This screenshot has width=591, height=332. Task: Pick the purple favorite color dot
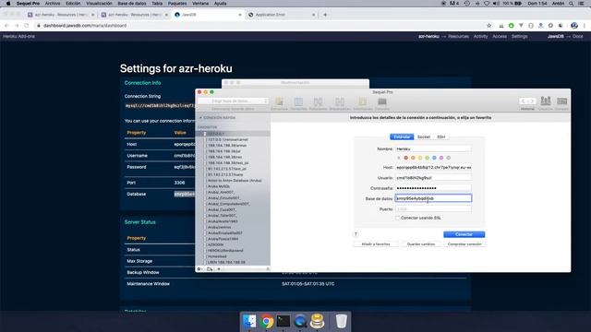[x=441, y=158]
